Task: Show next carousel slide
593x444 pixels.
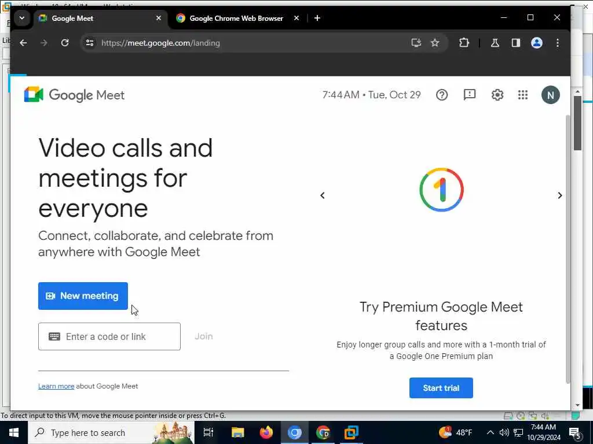Action: coord(560,195)
